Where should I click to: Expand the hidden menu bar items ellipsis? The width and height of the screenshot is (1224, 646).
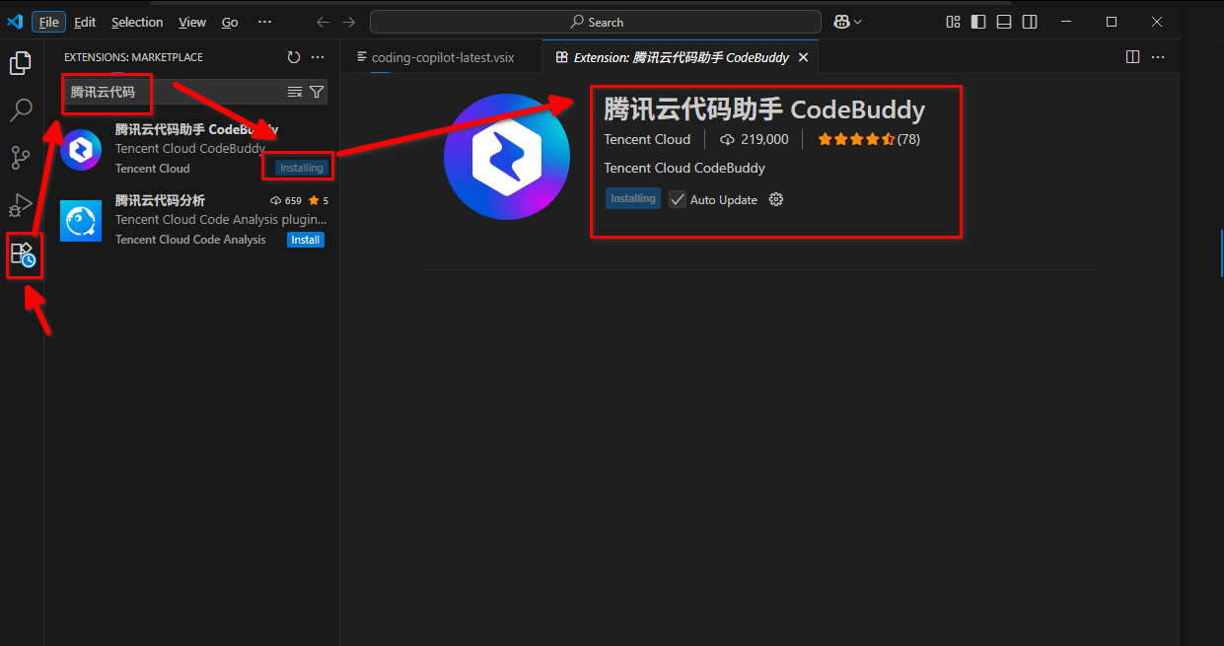tap(264, 22)
